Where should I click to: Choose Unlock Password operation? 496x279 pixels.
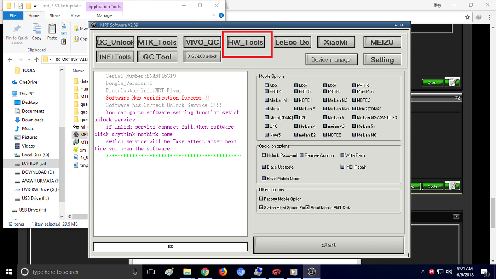pos(279,155)
